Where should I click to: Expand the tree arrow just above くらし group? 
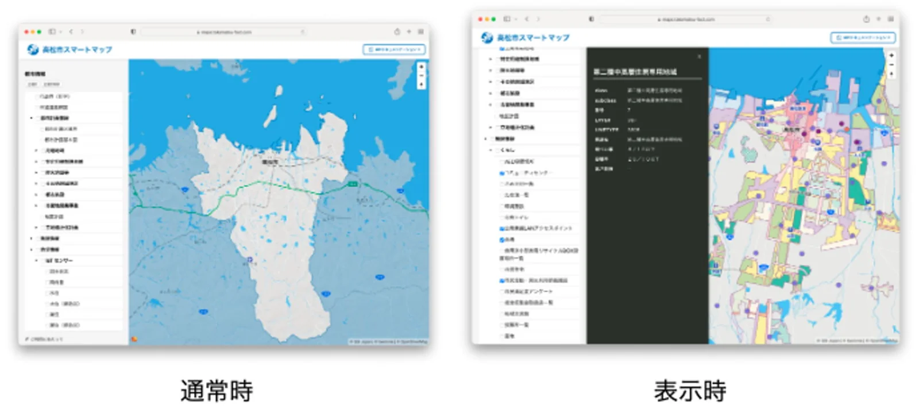click(x=486, y=138)
